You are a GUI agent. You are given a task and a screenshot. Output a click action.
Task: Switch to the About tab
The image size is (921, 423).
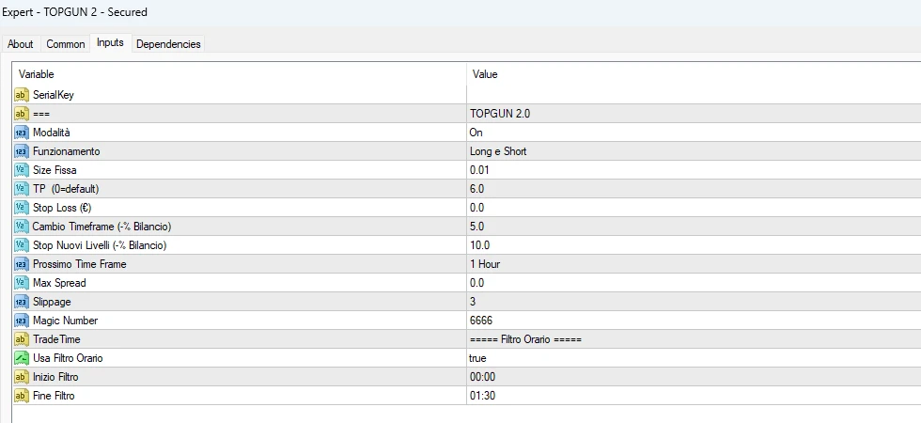click(21, 44)
